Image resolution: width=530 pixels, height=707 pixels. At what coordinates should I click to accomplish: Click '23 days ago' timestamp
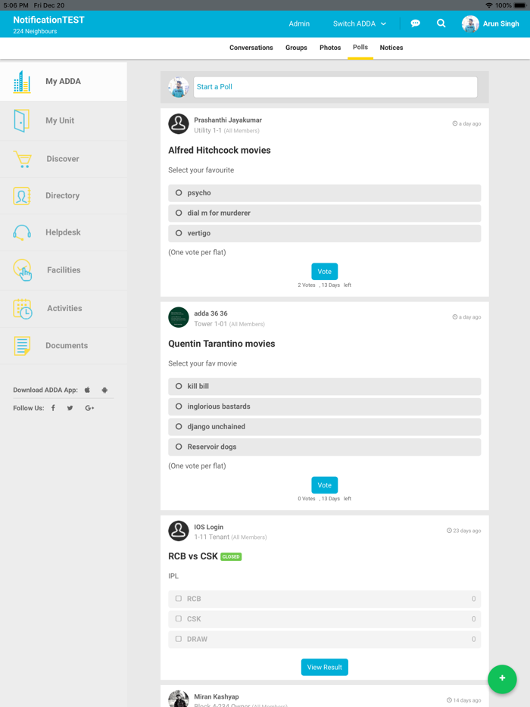pos(463,531)
